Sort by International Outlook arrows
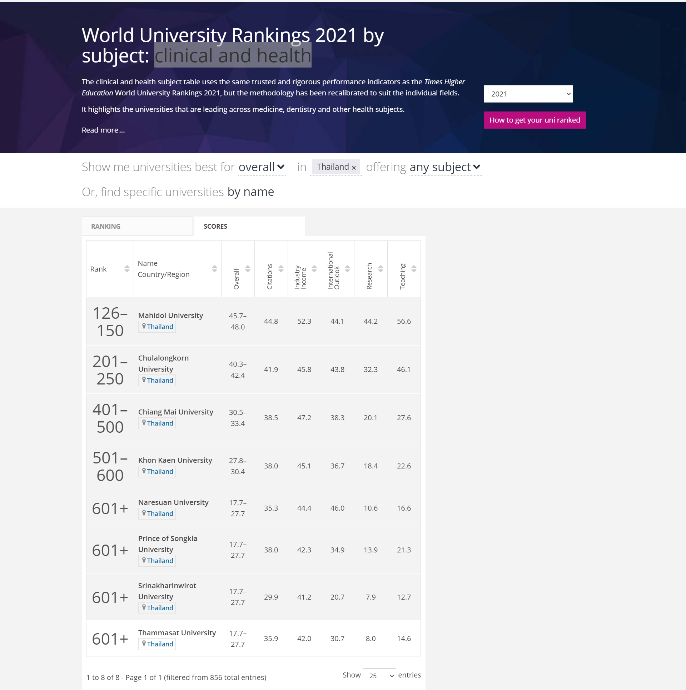The height and width of the screenshot is (690, 686). [347, 269]
